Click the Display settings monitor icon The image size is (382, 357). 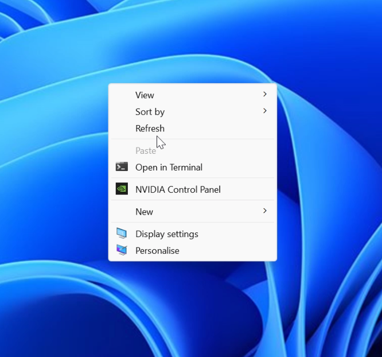coord(122,233)
